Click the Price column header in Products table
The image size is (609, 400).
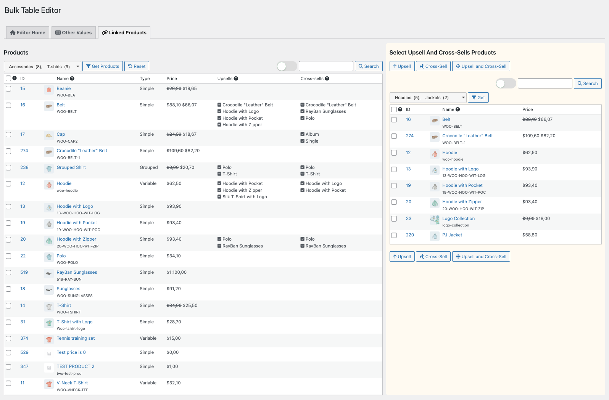click(172, 79)
